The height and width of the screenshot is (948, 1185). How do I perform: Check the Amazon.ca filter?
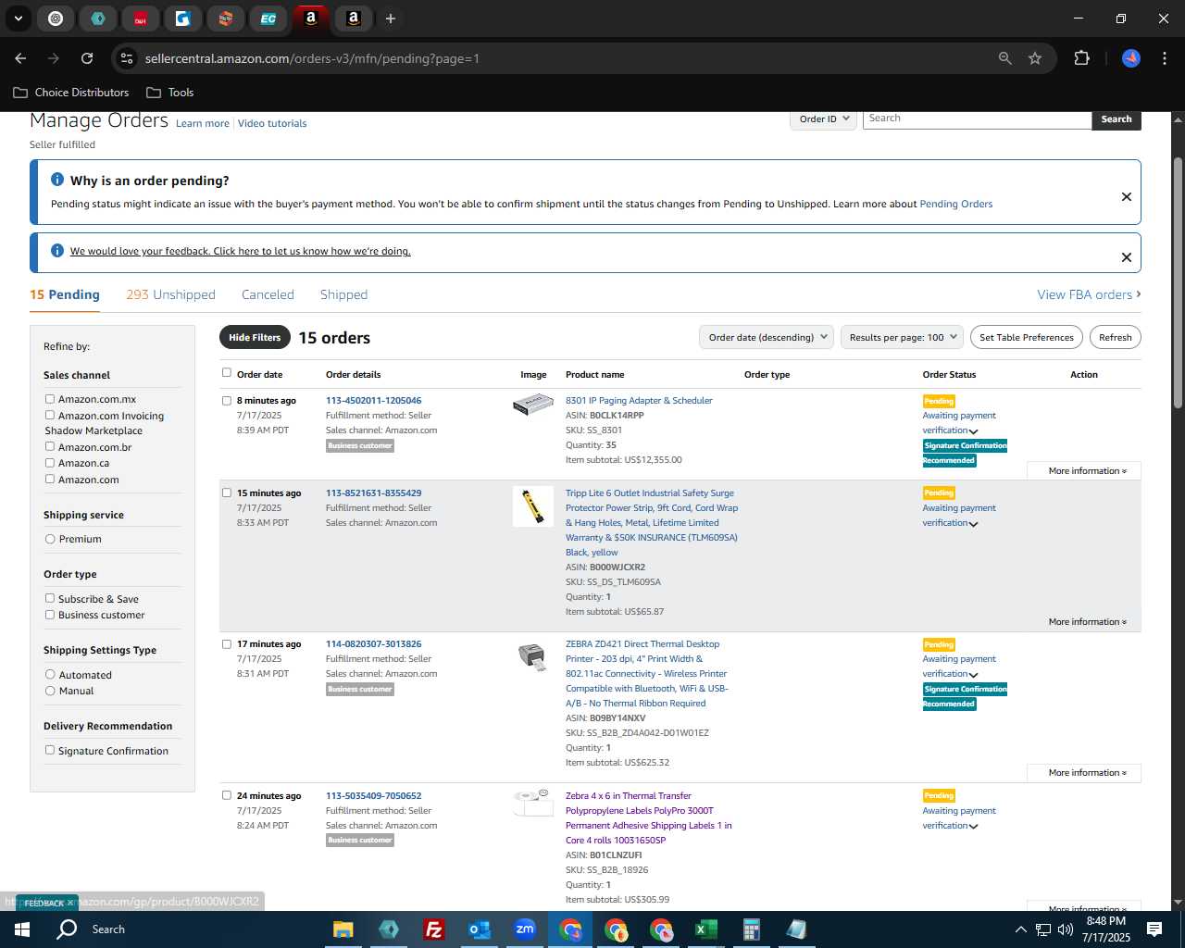coord(50,463)
